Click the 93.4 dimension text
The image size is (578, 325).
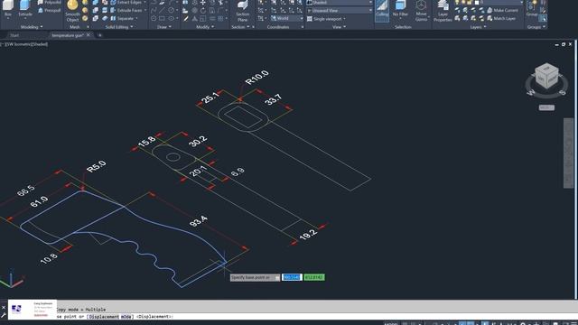coord(199,221)
